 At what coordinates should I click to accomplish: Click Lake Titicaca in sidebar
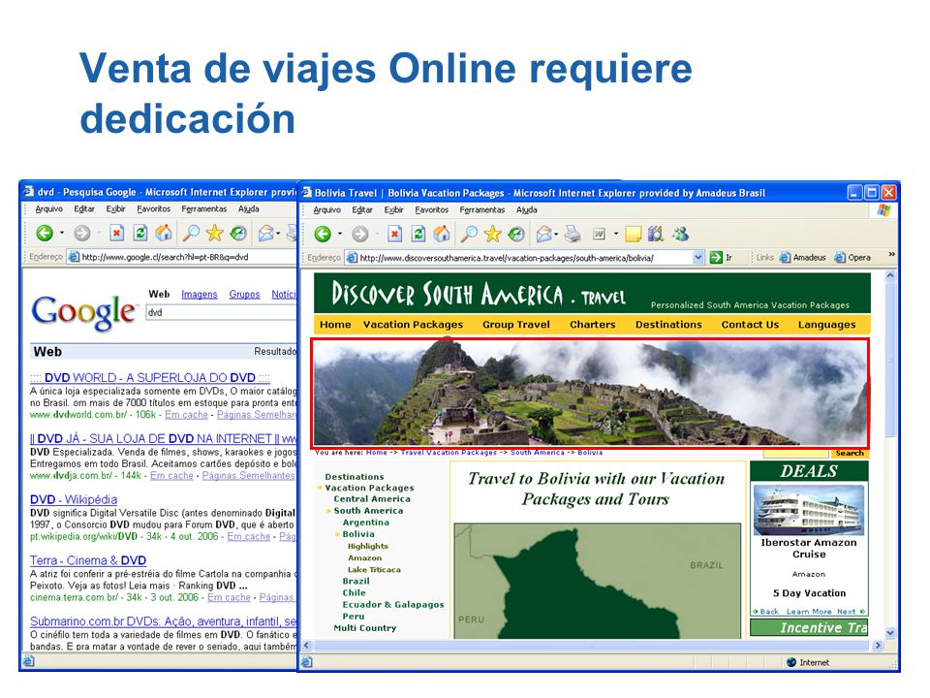[374, 570]
